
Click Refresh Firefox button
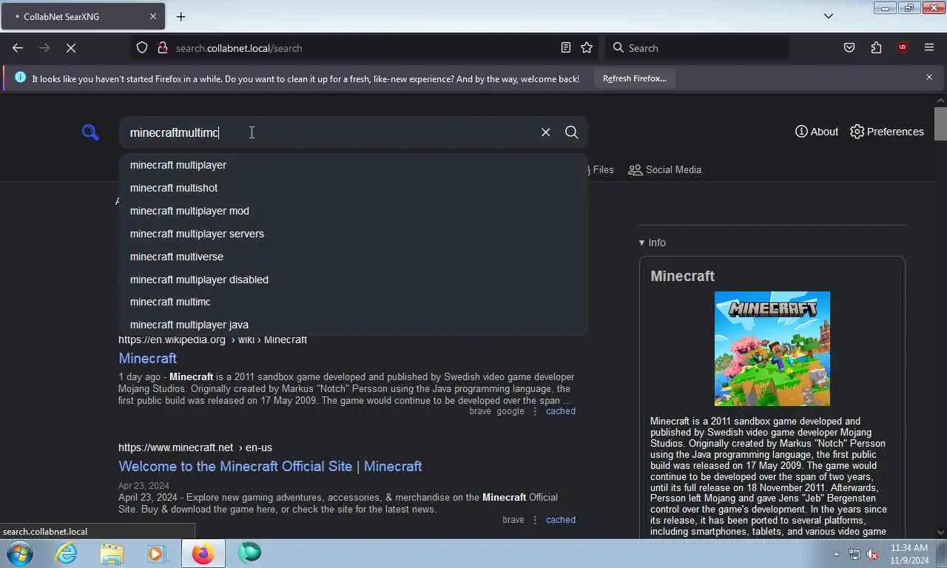coord(634,78)
